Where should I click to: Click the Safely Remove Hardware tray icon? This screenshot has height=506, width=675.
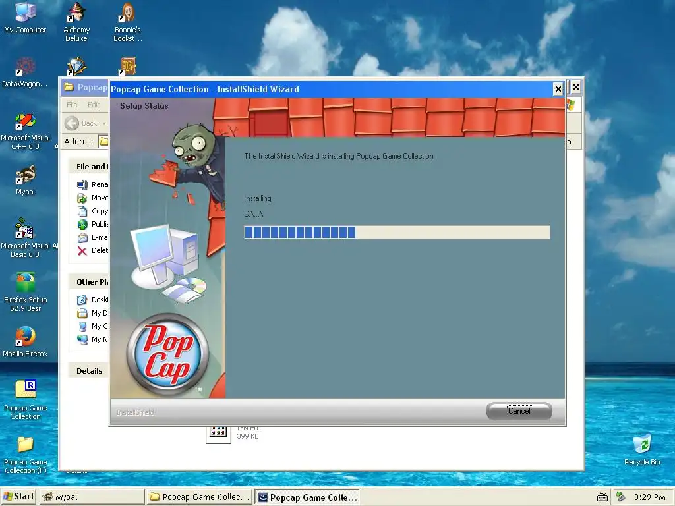click(x=620, y=497)
